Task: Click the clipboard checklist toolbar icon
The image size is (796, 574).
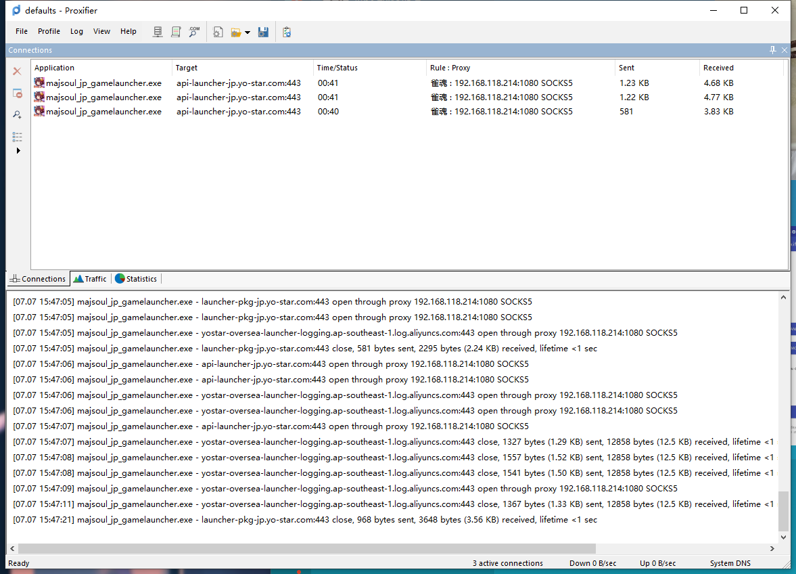Action: 287,32
